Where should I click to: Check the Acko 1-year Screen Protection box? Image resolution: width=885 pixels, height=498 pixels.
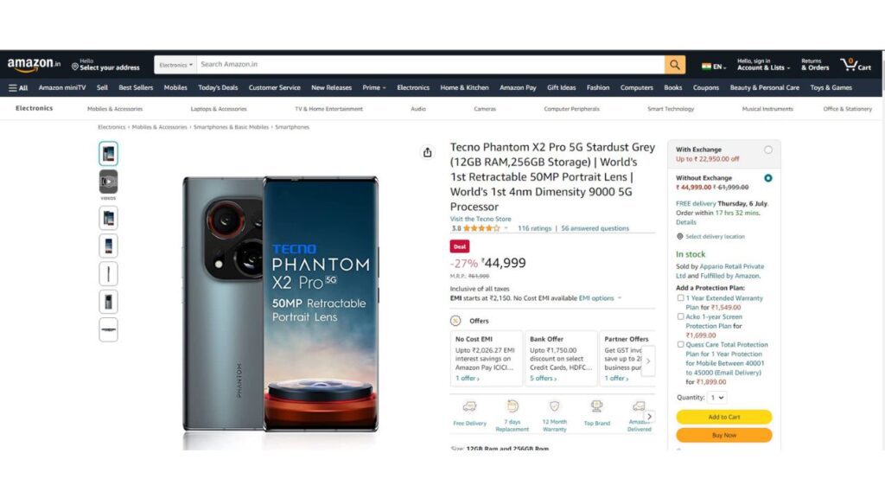click(680, 316)
